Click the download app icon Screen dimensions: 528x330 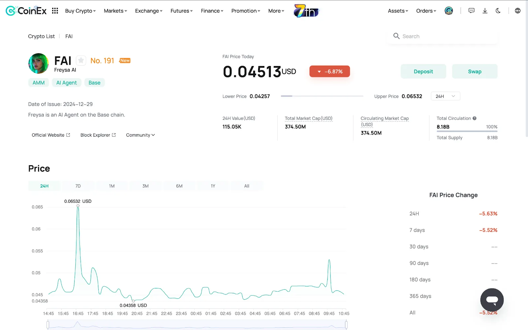coord(485,11)
